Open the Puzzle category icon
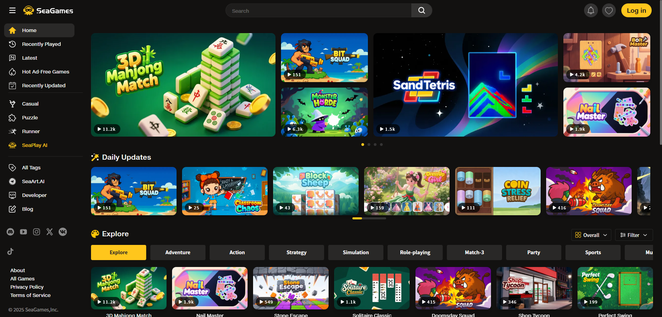 point(12,118)
